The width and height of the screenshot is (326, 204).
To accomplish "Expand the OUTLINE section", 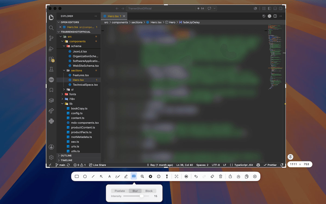I will coord(66,156).
